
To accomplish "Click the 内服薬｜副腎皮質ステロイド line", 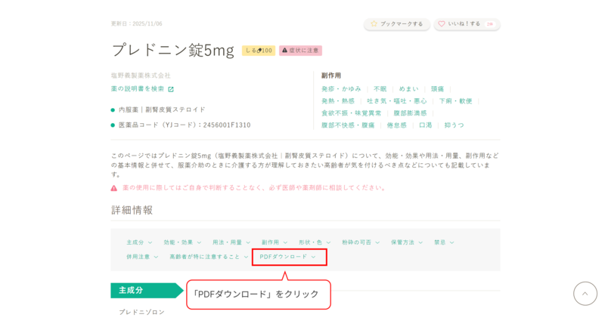I will click(x=162, y=109).
